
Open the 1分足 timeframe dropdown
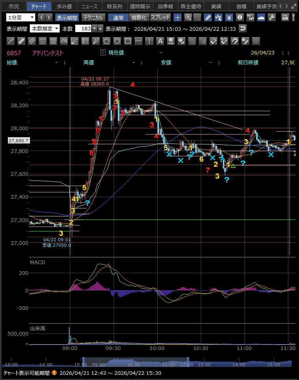click(x=21, y=17)
